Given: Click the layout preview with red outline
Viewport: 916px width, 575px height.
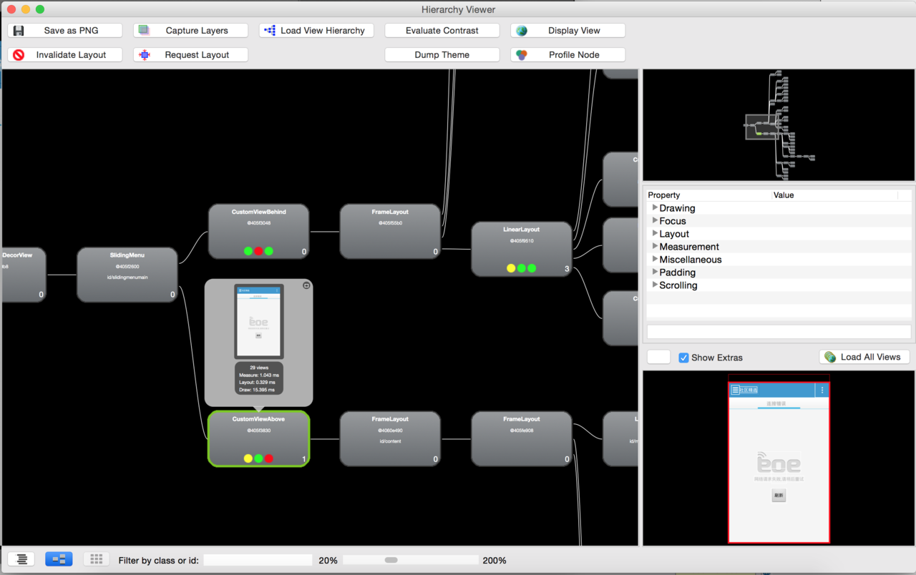Looking at the screenshot, I should (779, 463).
